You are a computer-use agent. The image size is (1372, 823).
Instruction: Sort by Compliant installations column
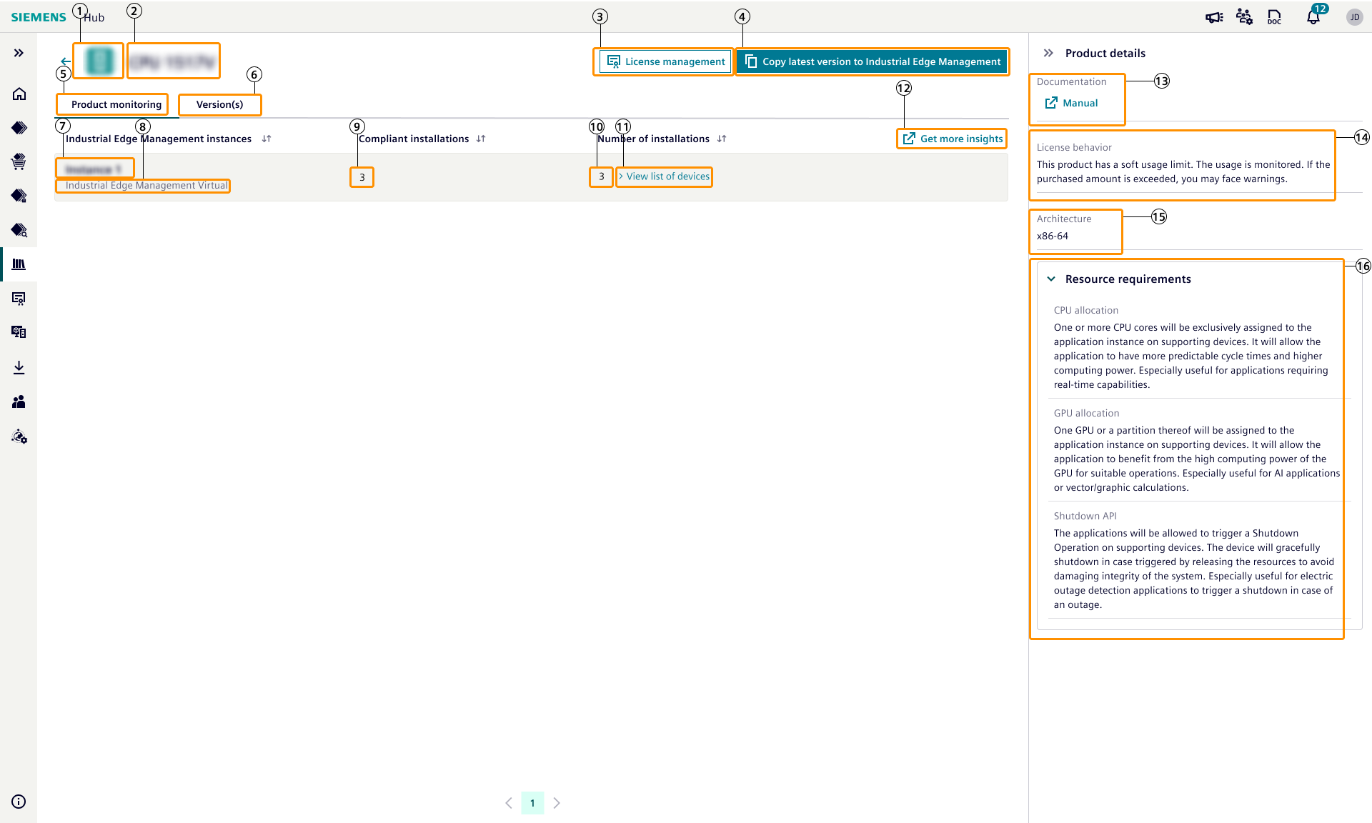pyautogui.click(x=481, y=139)
